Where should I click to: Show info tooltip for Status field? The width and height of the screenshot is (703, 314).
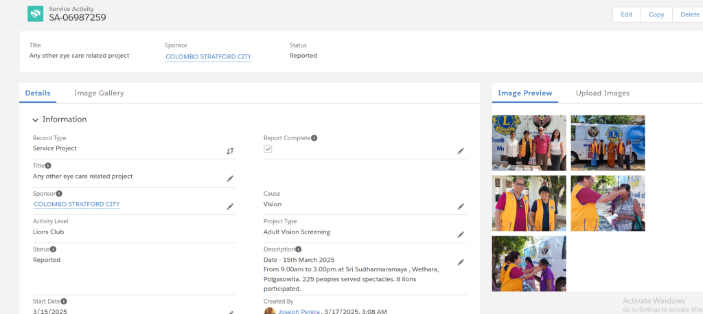pos(53,249)
